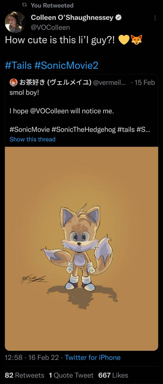This screenshot has width=163, height=384.
Task: Click the Twitter for iPhone source link
Action: (x=92, y=357)
